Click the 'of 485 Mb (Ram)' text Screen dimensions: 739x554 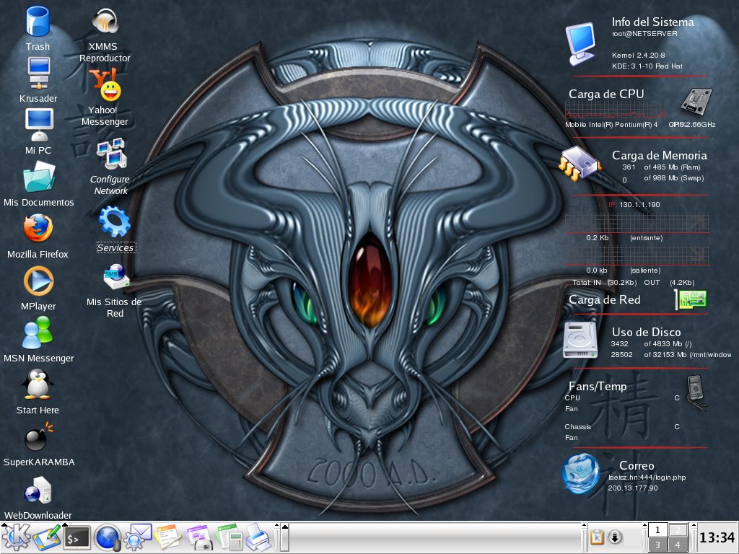coord(672,167)
